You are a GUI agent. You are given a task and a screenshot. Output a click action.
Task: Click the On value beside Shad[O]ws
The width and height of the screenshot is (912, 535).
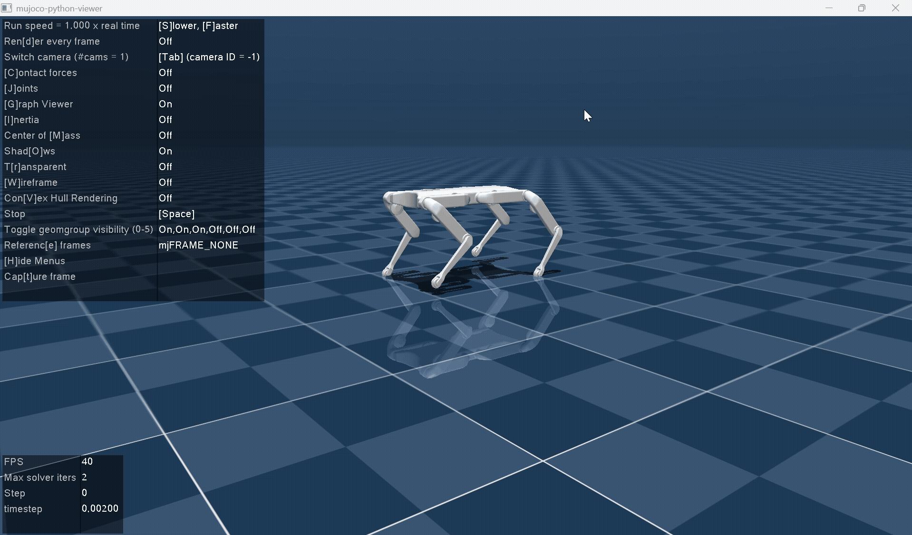tap(165, 151)
